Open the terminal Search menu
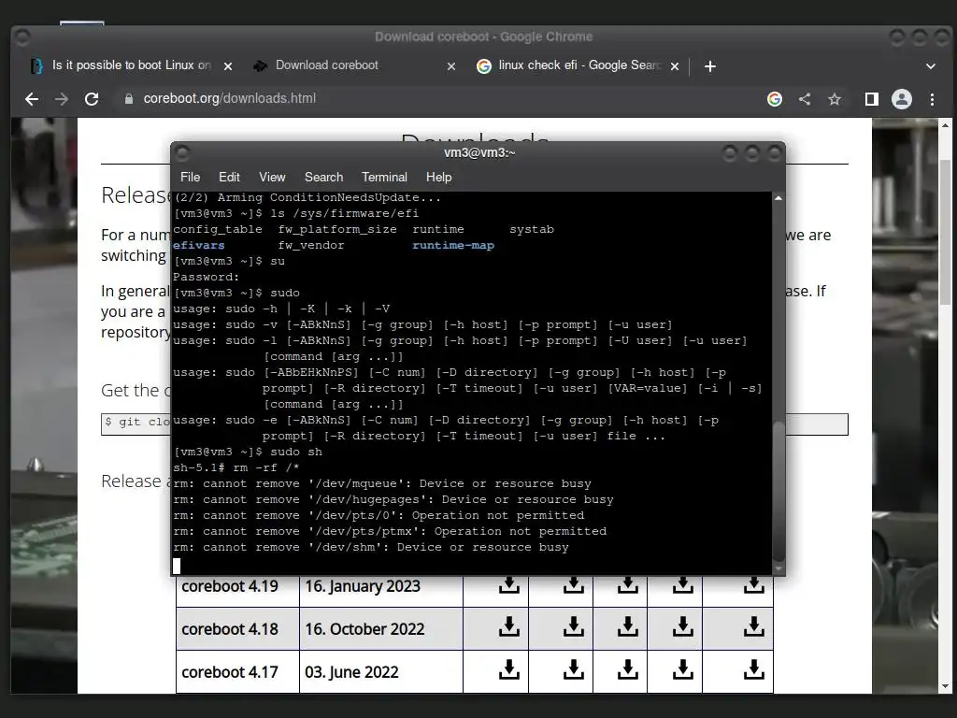 click(x=323, y=177)
